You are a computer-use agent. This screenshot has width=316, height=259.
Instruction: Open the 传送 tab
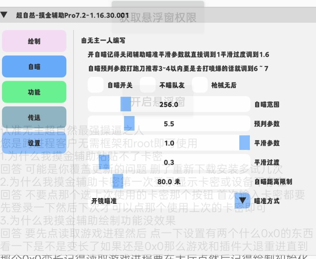coord(34,118)
